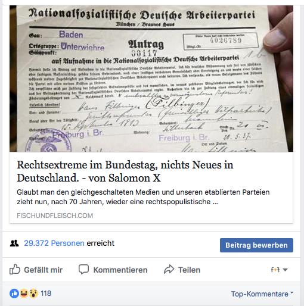Expand the Top-Kommentare sorting dropdown
The image size is (304, 306).
tap(262, 293)
